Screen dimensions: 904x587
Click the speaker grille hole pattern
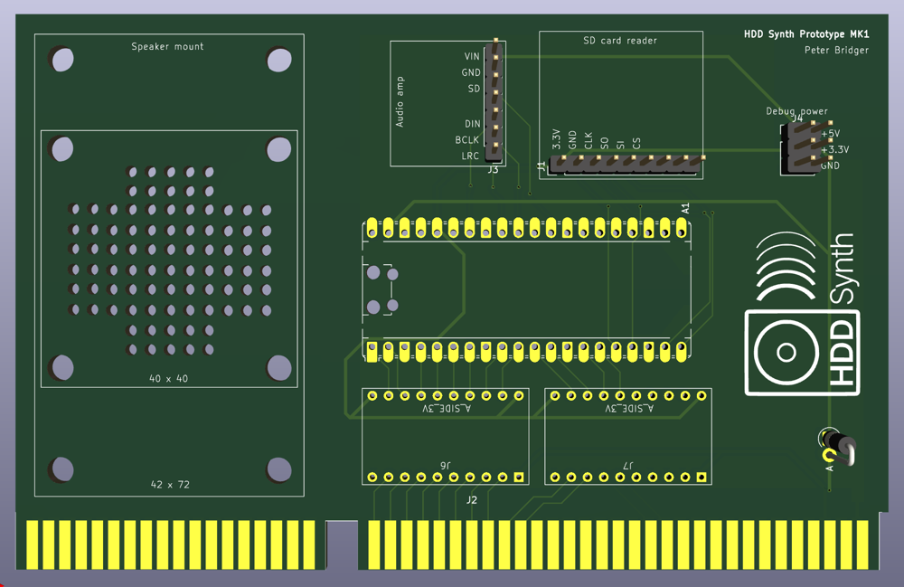tap(170, 260)
